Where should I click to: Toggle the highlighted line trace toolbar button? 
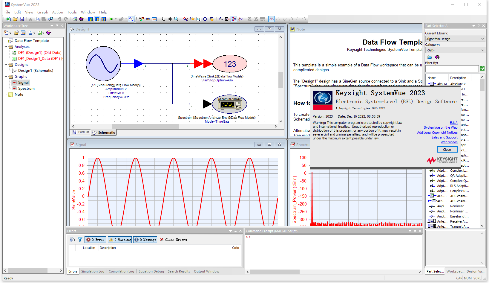[271, 19]
